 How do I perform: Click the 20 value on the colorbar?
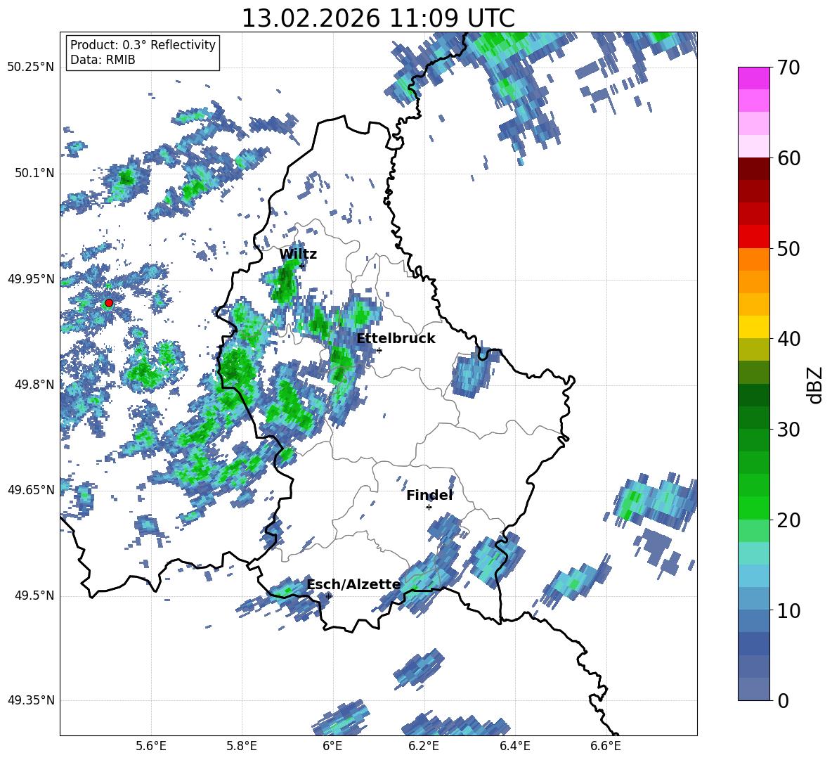click(788, 520)
